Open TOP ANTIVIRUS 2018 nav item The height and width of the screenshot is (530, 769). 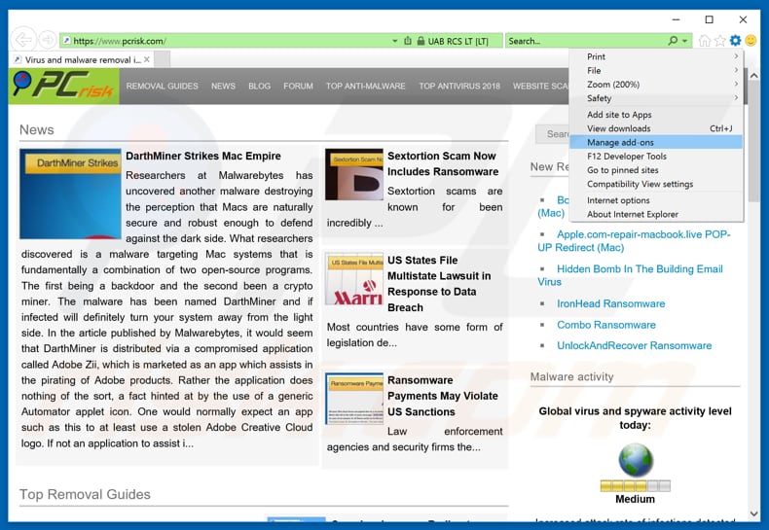click(459, 86)
